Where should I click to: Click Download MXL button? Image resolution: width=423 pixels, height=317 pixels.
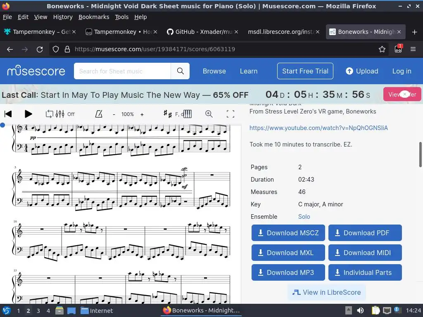(x=288, y=253)
